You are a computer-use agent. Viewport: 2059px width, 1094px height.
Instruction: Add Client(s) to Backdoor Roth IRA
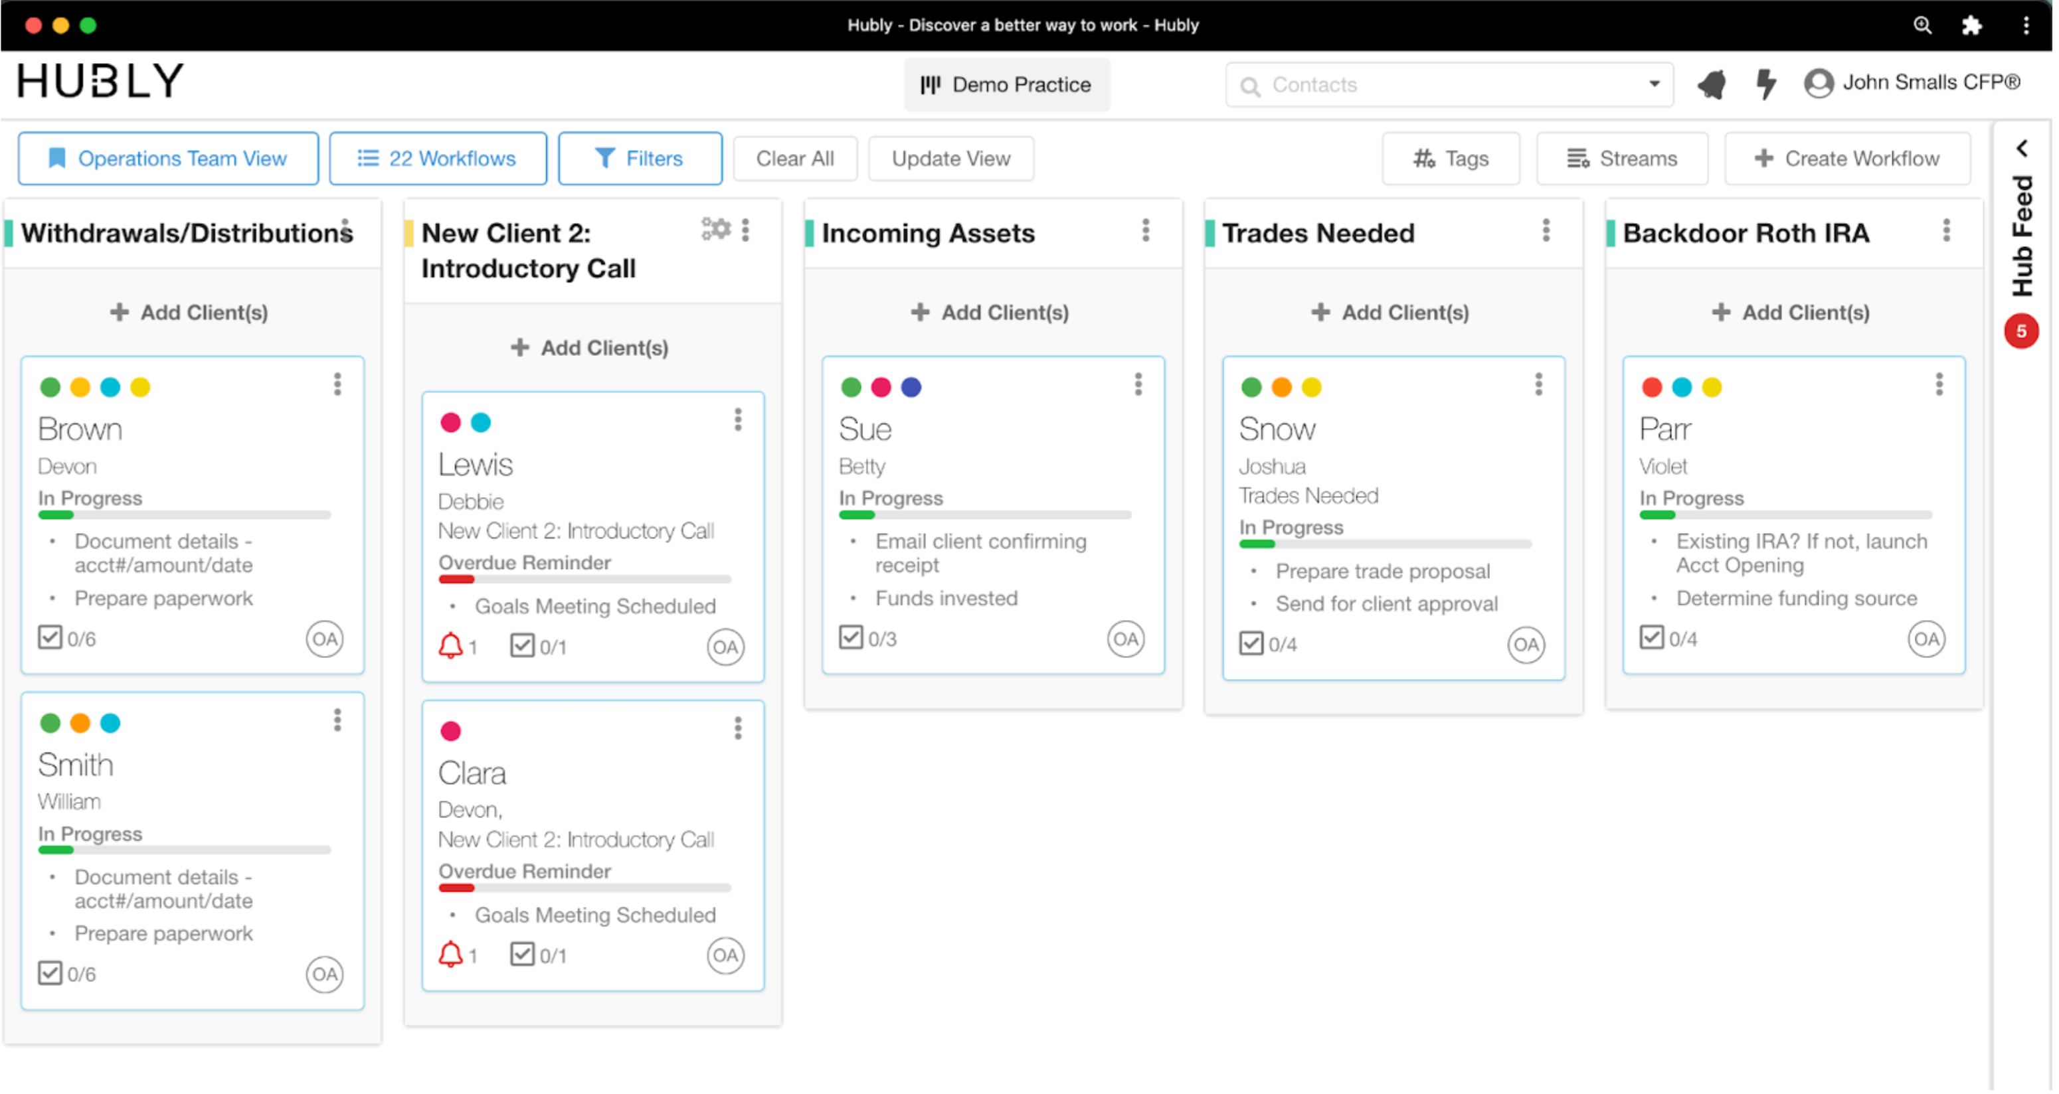tap(1791, 313)
